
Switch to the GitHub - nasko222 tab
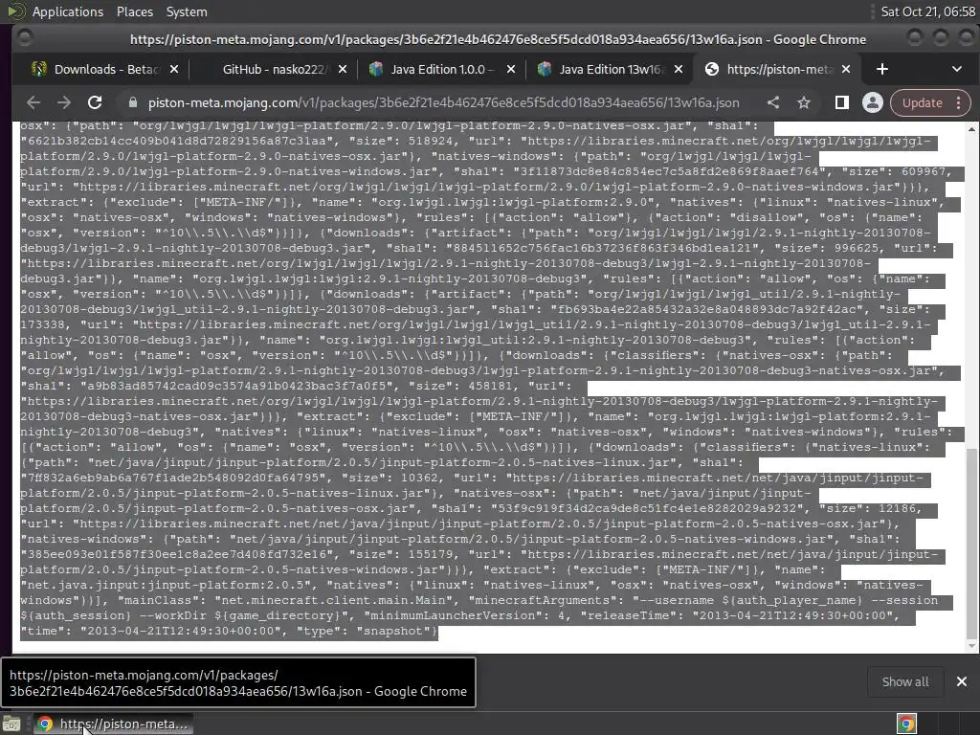tap(275, 69)
